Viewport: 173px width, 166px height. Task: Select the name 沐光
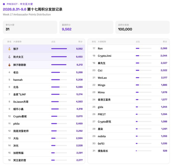tap(16, 146)
